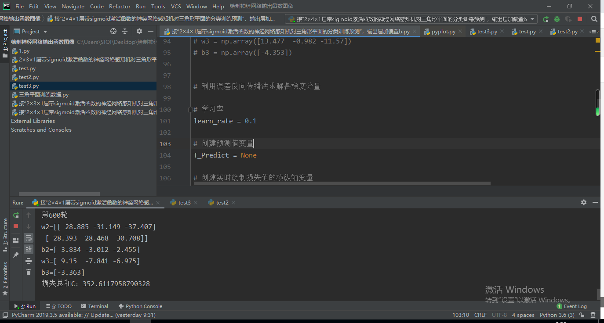This screenshot has height=323, width=604.
Task: Open Project panel settings gear
Action: pyautogui.click(x=139, y=31)
